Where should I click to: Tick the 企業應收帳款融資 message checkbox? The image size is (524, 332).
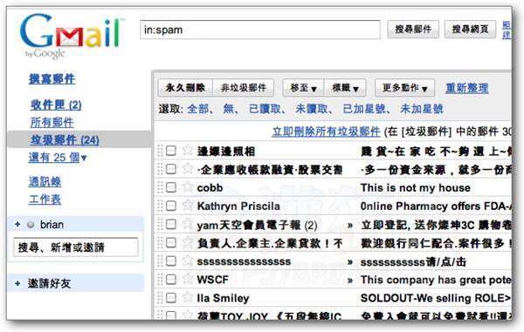[171, 169]
